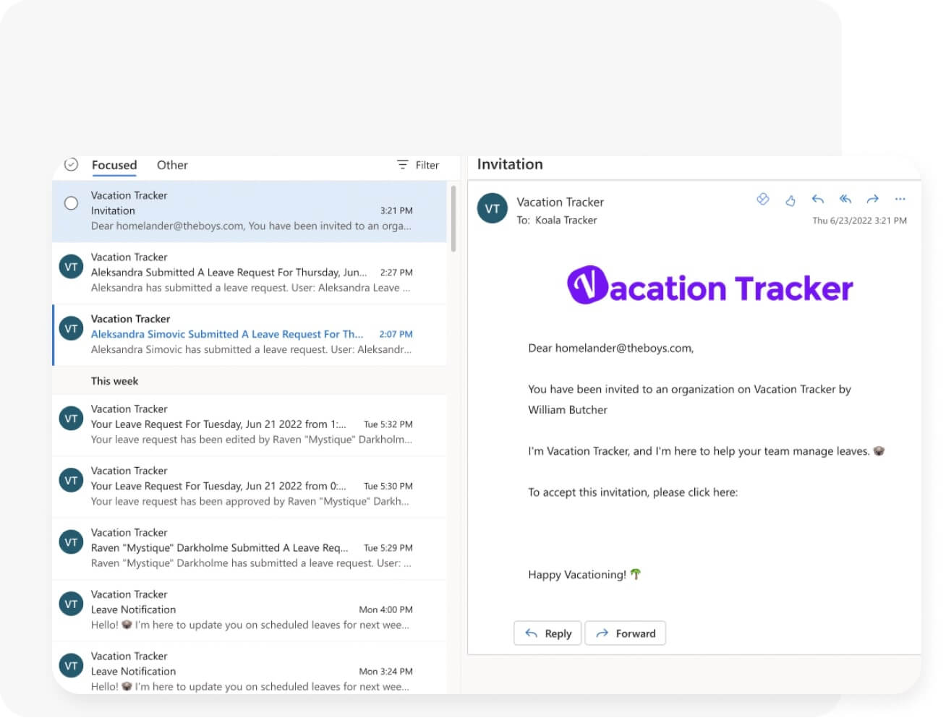Click VT avatar of Mon 4:00 PM email
The width and height of the screenshot is (946, 723).
point(71,604)
